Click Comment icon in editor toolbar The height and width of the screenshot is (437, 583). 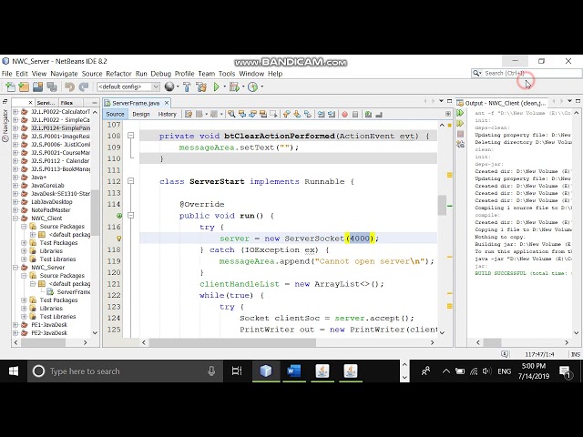[368, 114]
